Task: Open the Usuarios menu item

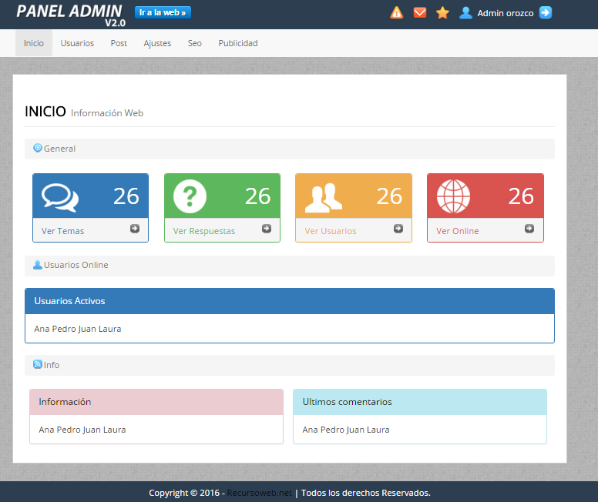Action: point(77,43)
